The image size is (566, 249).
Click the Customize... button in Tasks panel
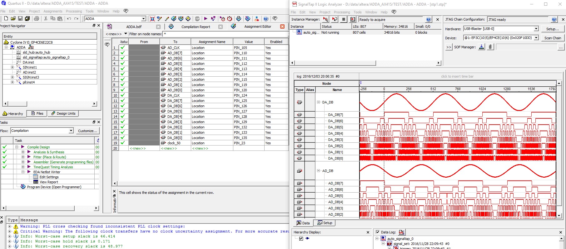click(x=87, y=131)
